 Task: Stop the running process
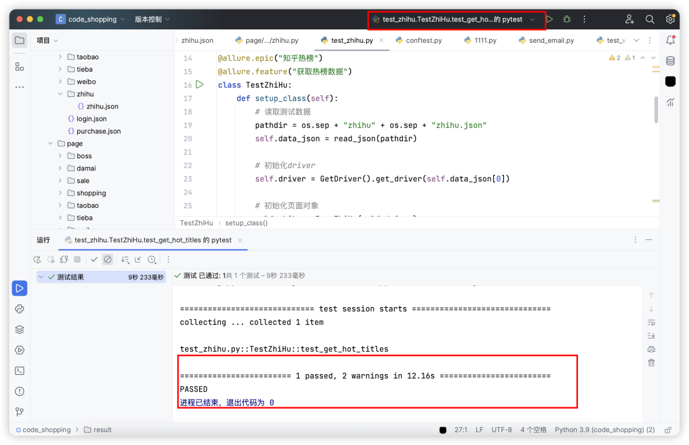click(x=77, y=260)
